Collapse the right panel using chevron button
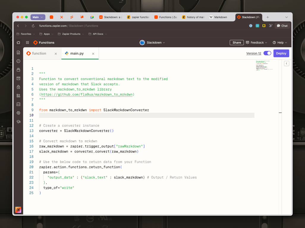Image resolution: width=305 pixels, height=228 pixels. click(x=287, y=64)
